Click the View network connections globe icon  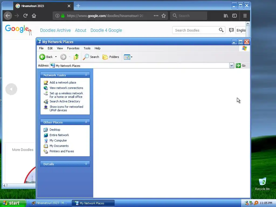tap(46, 88)
